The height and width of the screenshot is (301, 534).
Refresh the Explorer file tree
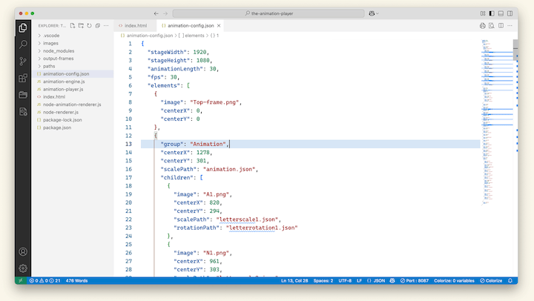point(88,25)
